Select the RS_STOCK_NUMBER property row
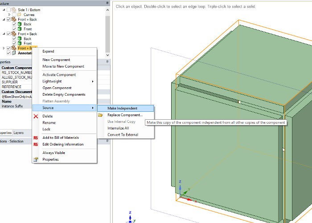Image resolution: width=312 pixels, height=223 pixels. tap(16, 73)
